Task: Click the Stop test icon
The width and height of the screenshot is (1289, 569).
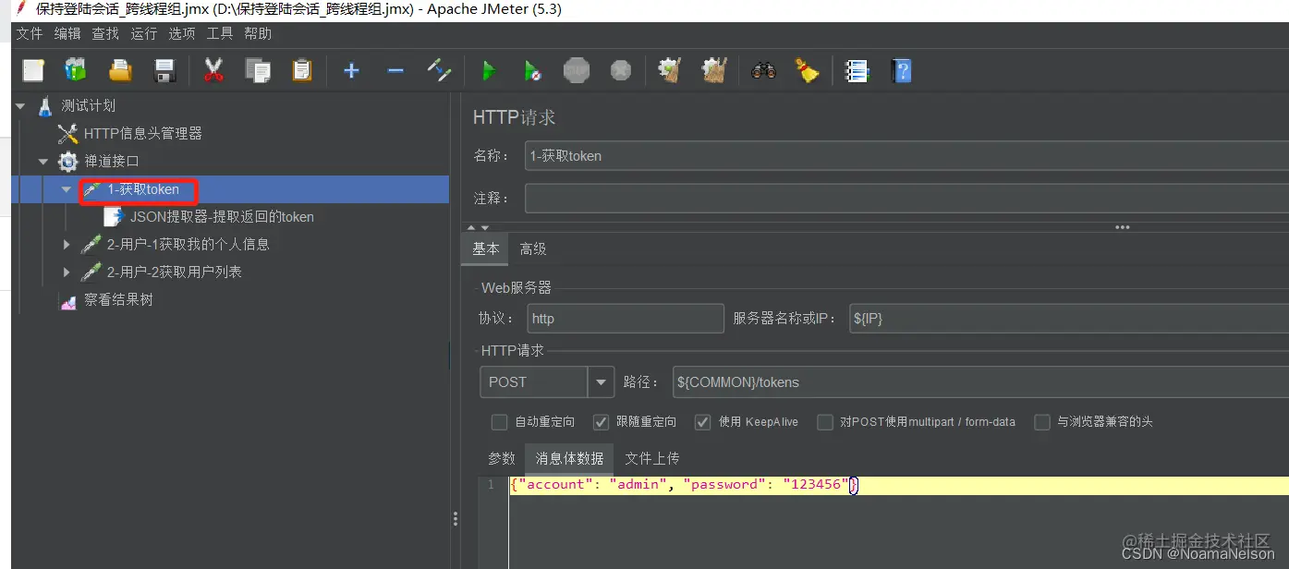Action: point(577,69)
